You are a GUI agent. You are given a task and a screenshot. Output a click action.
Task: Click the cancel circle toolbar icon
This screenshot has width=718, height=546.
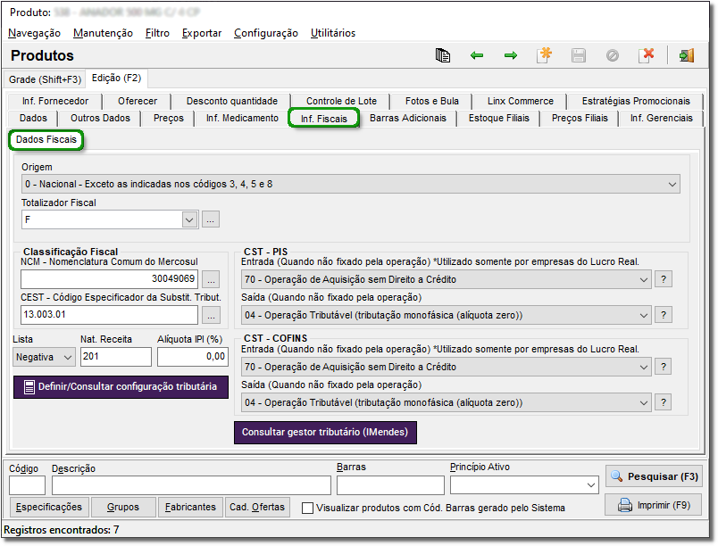point(613,55)
